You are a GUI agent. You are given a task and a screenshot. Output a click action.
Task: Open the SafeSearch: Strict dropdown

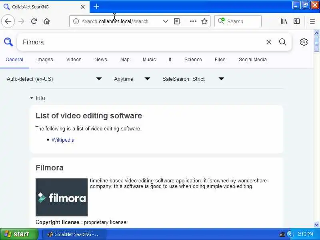pos(193,79)
